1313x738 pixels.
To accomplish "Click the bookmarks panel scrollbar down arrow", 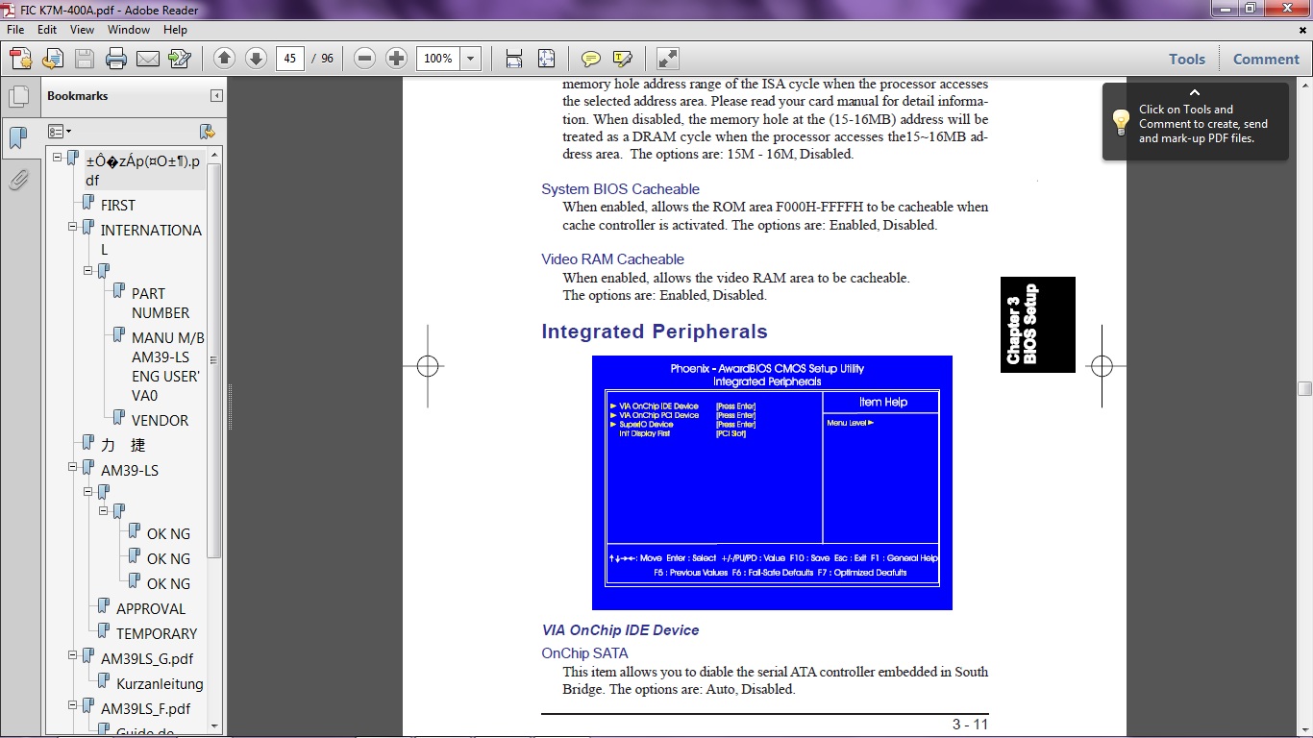I will [x=214, y=726].
